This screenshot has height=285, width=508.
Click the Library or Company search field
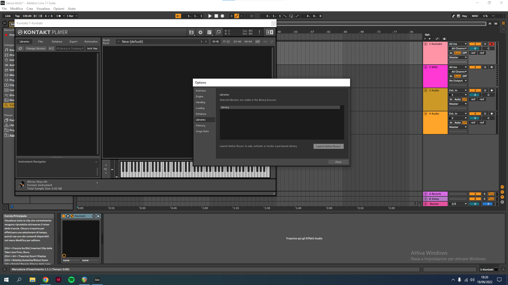[70, 49]
